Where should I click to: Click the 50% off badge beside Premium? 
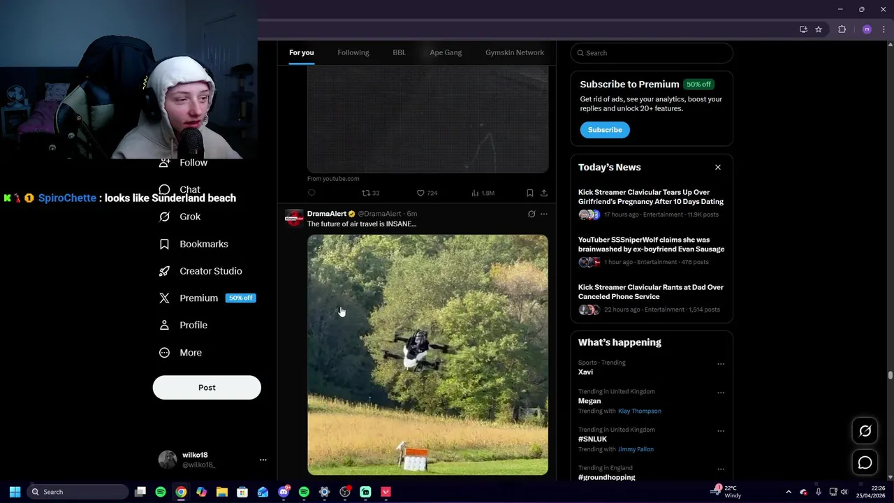click(240, 298)
